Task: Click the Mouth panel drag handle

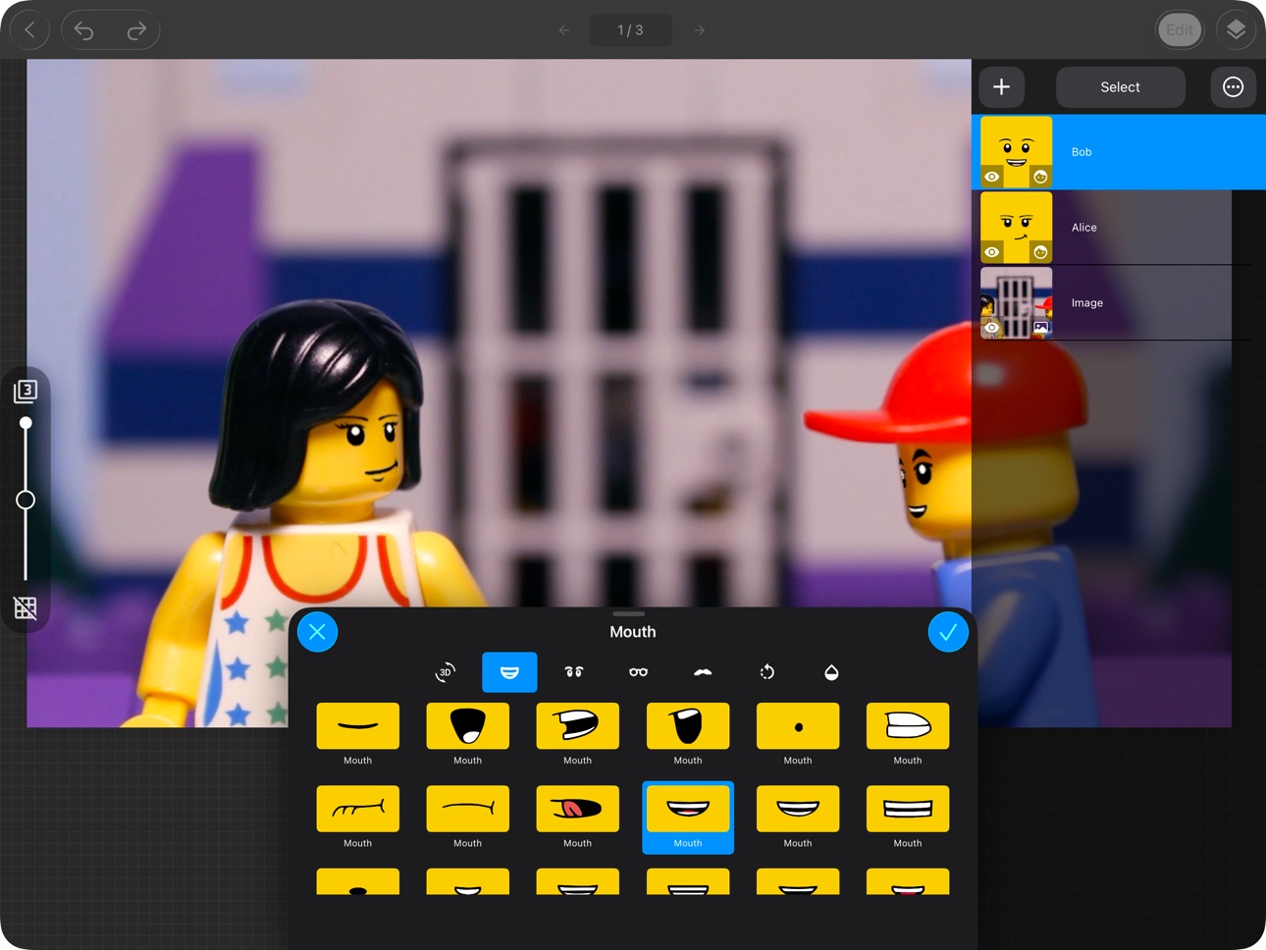Action: point(628,614)
